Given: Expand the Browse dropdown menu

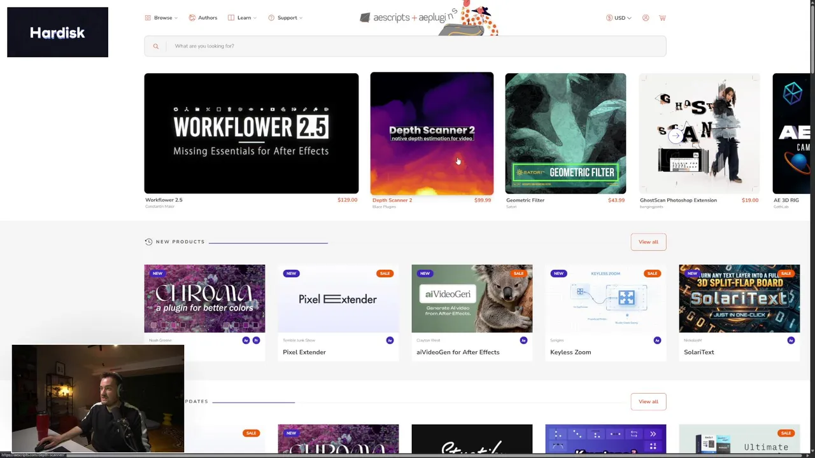Looking at the screenshot, I should coord(162,18).
